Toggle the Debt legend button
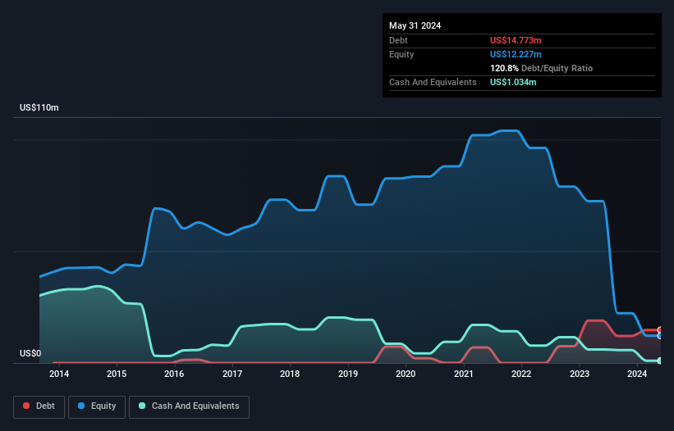Screen dimensions: 674x431 (39, 406)
